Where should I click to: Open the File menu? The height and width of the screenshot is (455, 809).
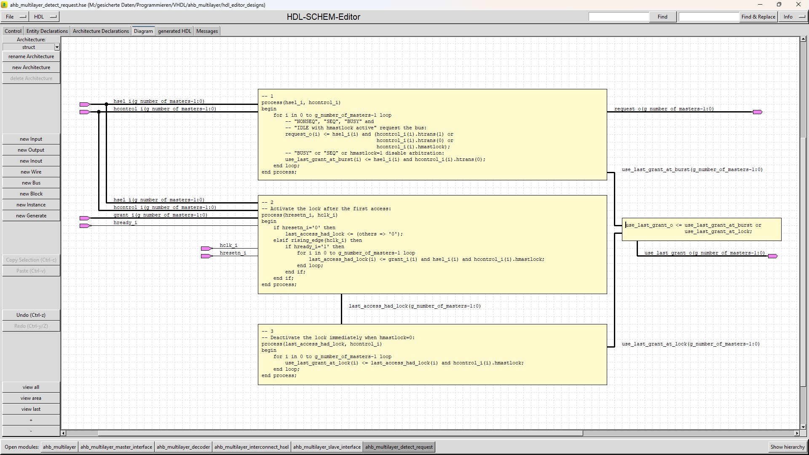[15, 17]
